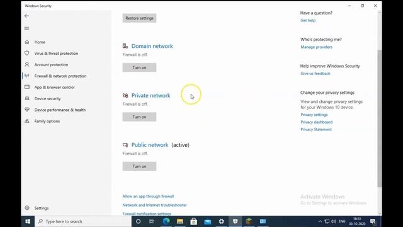
Task: Click the Virus & threat protection shield icon
Action: point(27,53)
